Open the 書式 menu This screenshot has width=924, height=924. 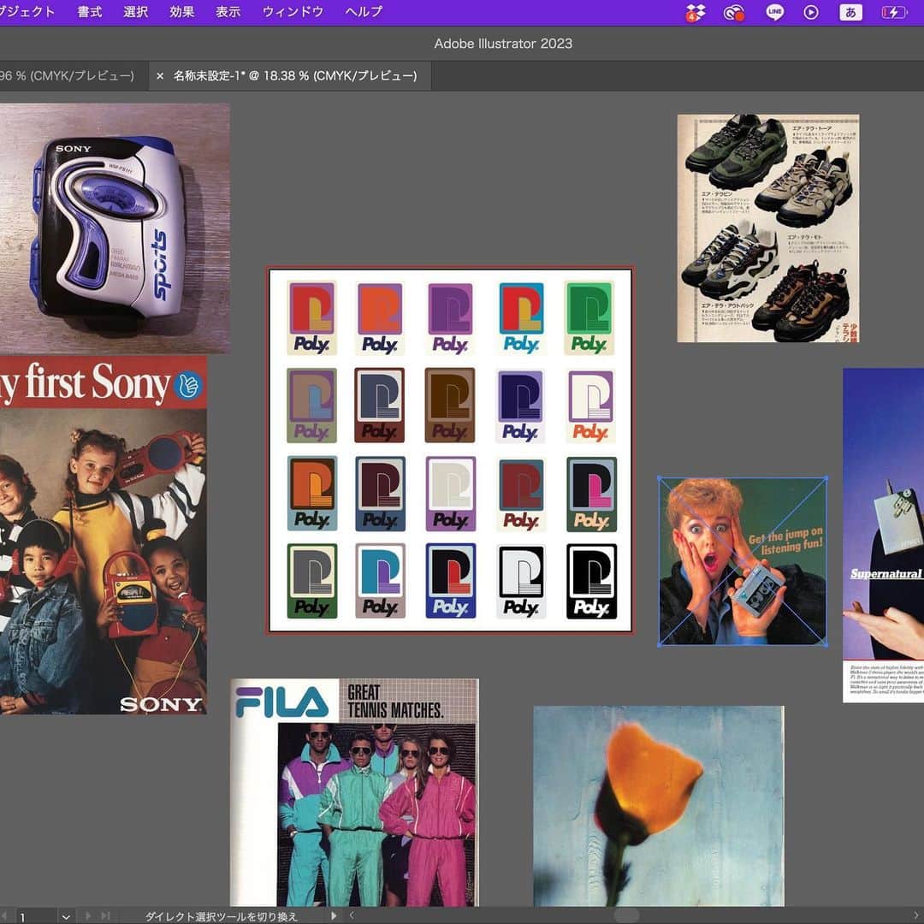[x=90, y=12]
